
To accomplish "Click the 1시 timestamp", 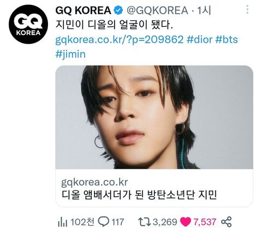I will click(204, 10).
